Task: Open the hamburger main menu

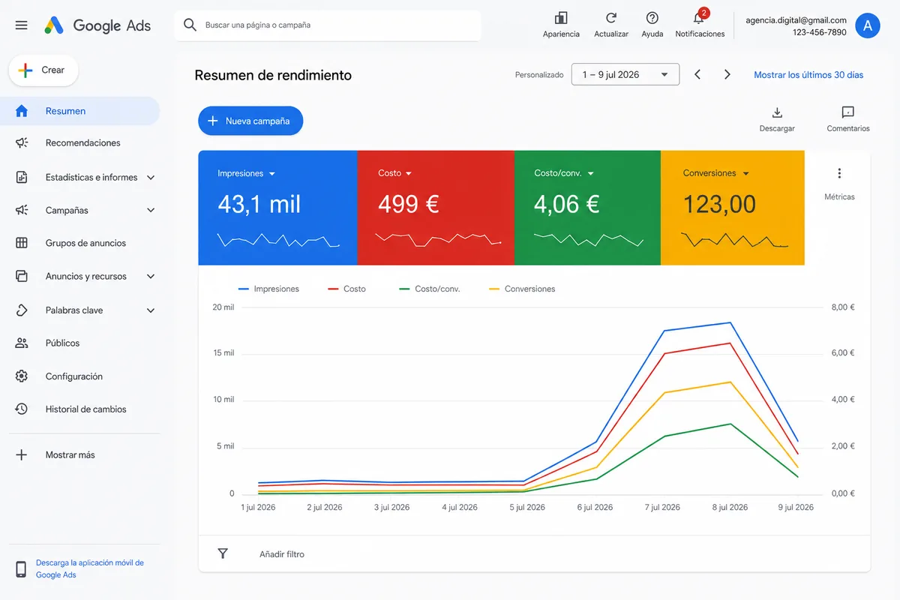Action: click(x=22, y=25)
